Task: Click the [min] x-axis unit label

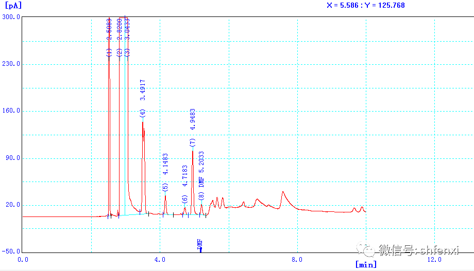Action: [x=366, y=264]
